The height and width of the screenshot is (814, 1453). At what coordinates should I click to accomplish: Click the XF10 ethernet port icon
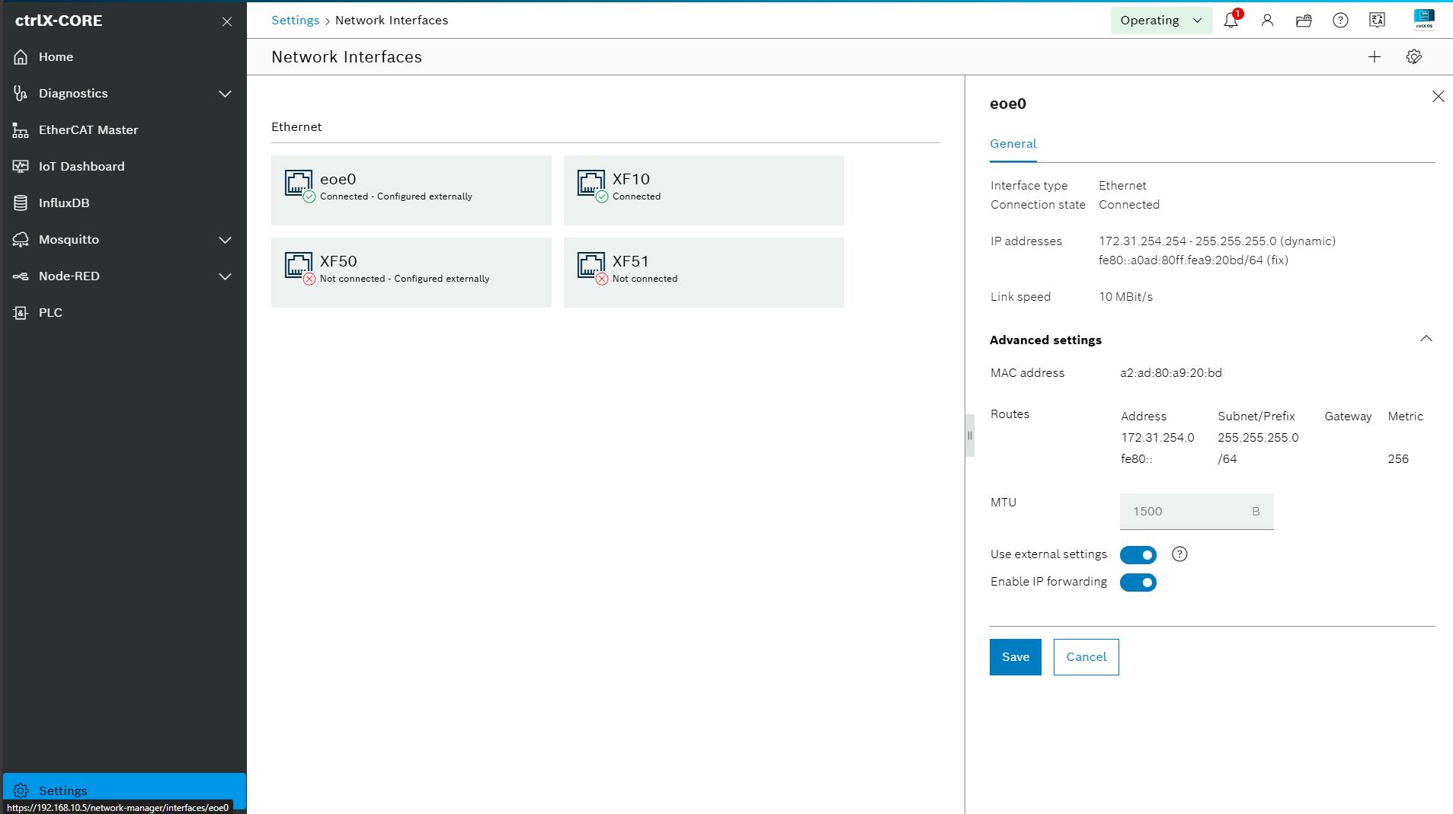coord(591,184)
